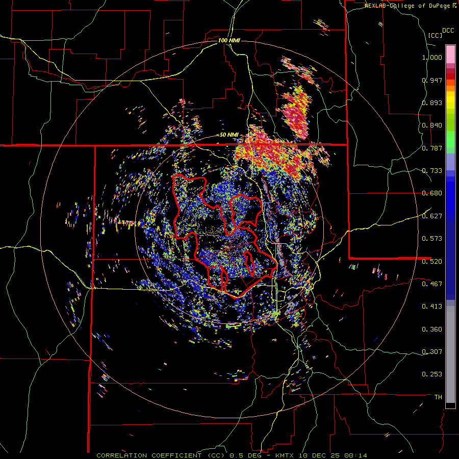Click the 0.573 legend value
Viewport: 459px width, 459px height.
432,239
